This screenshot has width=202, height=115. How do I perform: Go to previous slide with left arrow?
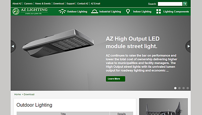pos(13,46)
